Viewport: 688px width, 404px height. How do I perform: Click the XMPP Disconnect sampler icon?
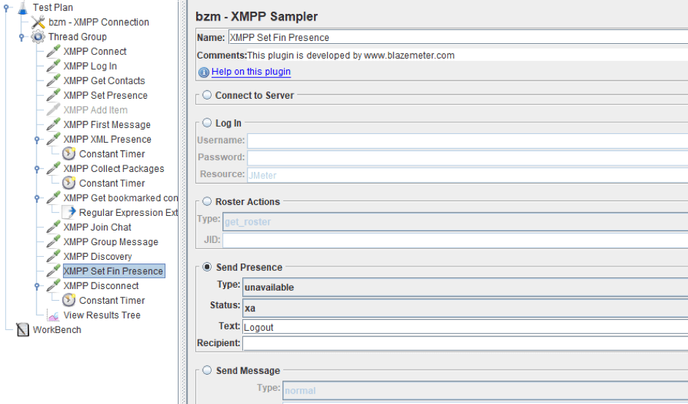(53, 285)
